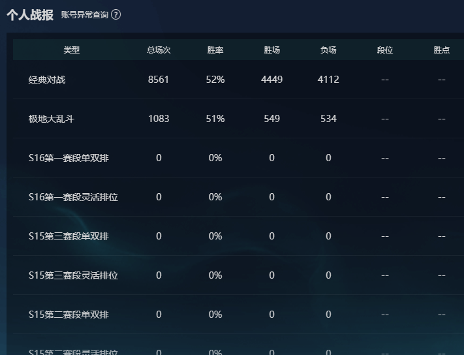Viewport: 464px width, 355px height.
Task: Select the S15第三赛段灵活排位 row label
Action: (x=73, y=275)
